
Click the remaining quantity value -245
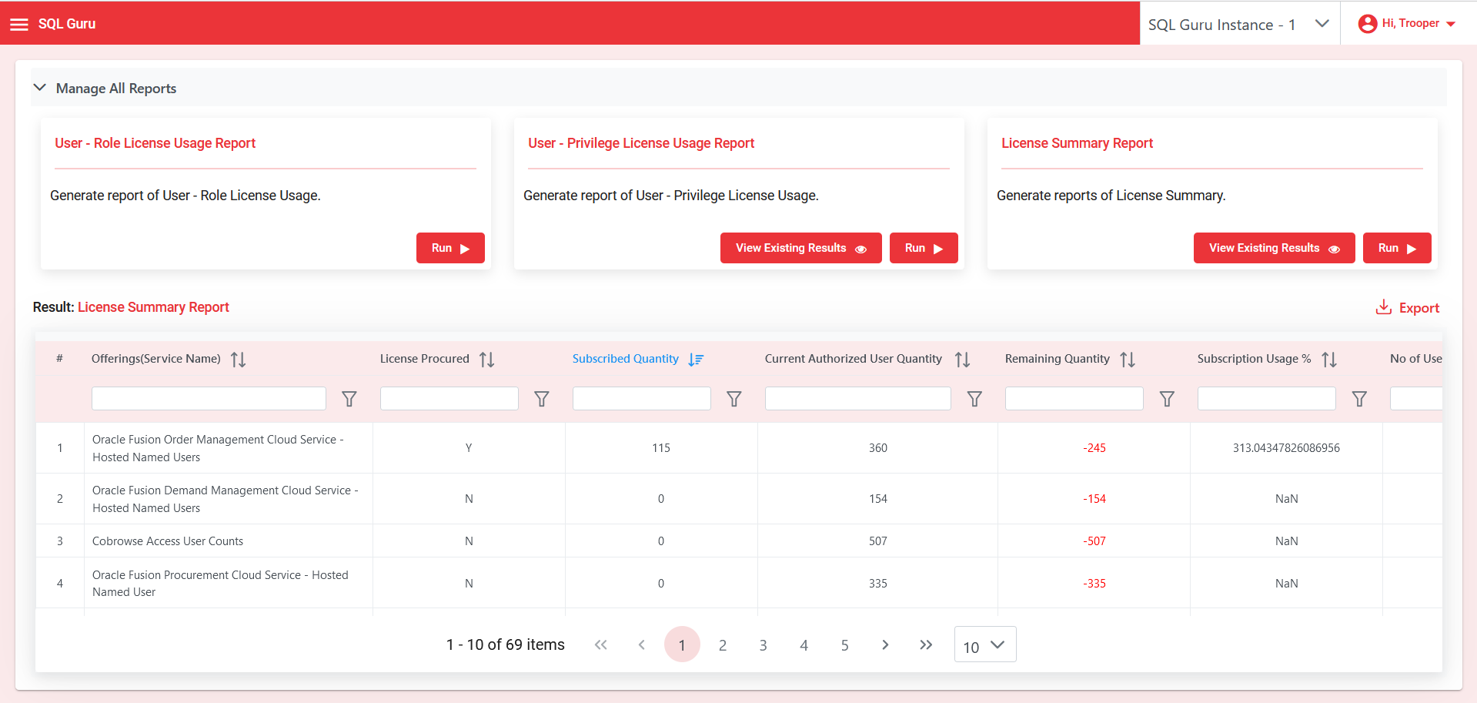click(x=1094, y=448)
